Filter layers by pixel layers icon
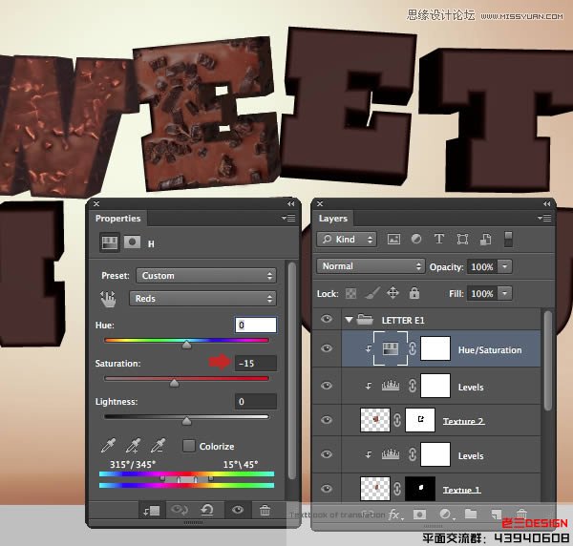Image resolution: width=573 pixels, height=546 pixels. click(x=393, y=240)
